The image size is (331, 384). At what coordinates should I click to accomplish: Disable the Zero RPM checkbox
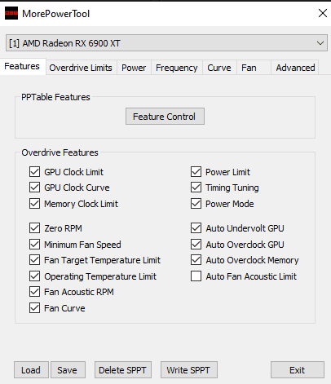tap(34, 228)
